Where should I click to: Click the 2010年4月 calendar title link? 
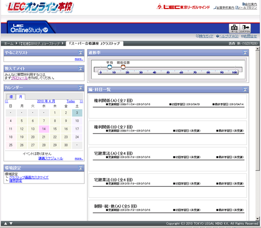click(46, 101)
